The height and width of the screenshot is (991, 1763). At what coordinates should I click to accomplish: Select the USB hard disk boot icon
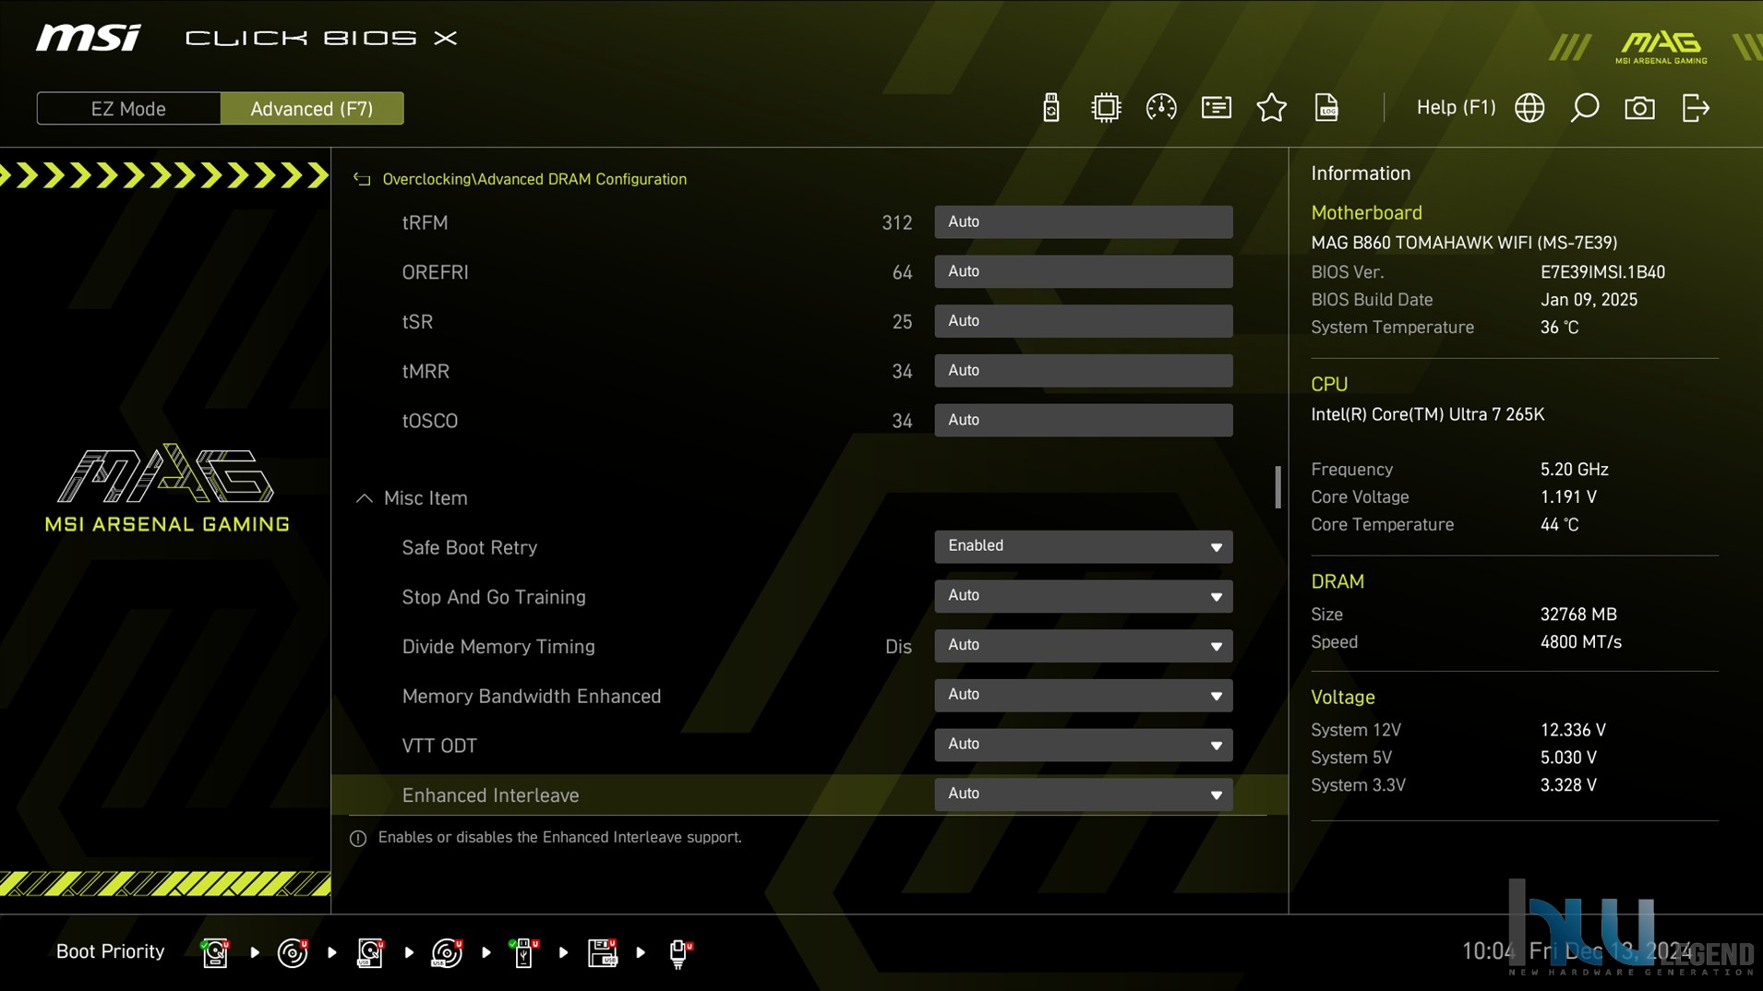point(370,952)
